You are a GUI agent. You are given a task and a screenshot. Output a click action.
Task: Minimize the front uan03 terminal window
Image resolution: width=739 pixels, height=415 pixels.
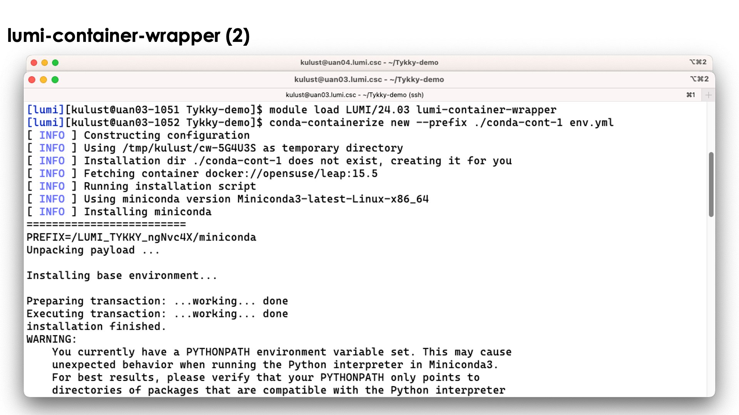click(x=43, y=80)
